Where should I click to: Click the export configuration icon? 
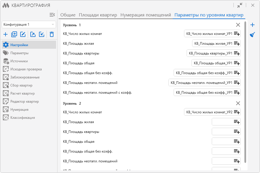(x=33, y=35)
